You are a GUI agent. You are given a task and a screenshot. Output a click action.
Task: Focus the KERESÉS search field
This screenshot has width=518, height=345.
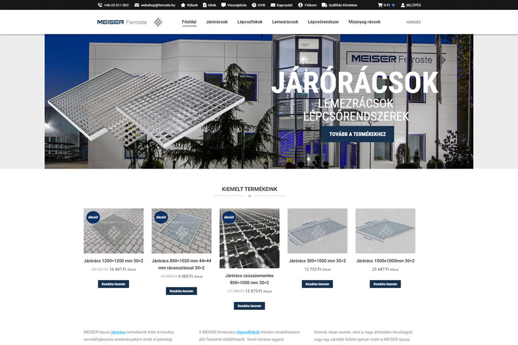click(x=413, y=22)
